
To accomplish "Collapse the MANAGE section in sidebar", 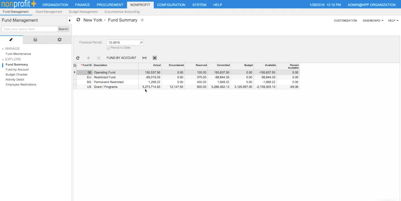I will click(x=3, y=49).
